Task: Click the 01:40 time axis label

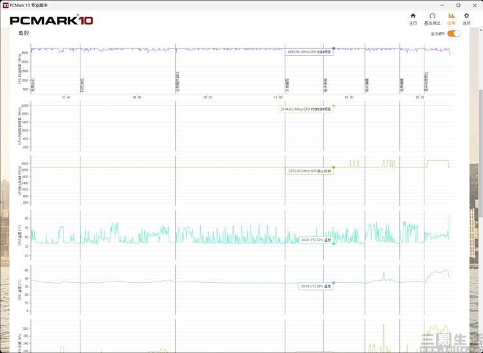Action: pyautogui.click(x=66, y=97)
